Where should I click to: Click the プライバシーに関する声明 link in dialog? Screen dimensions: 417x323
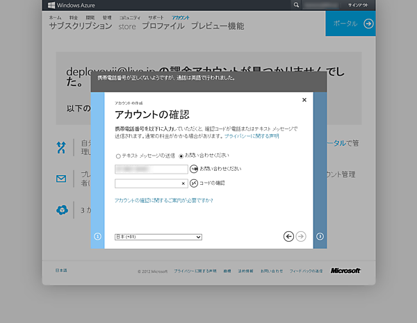[x=251, y=137]
